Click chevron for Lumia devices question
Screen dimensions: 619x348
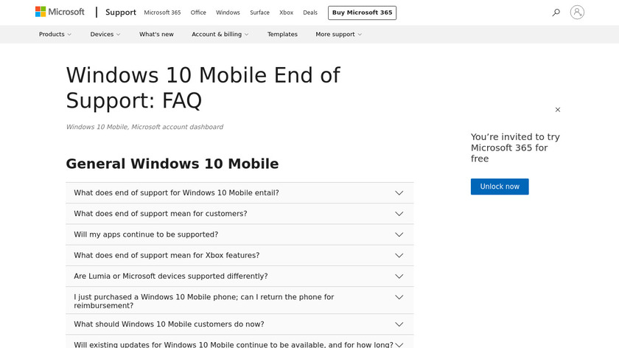point(399,276)
